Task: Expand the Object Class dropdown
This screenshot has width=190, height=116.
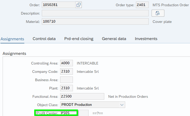Action: (x=122, y=105)
